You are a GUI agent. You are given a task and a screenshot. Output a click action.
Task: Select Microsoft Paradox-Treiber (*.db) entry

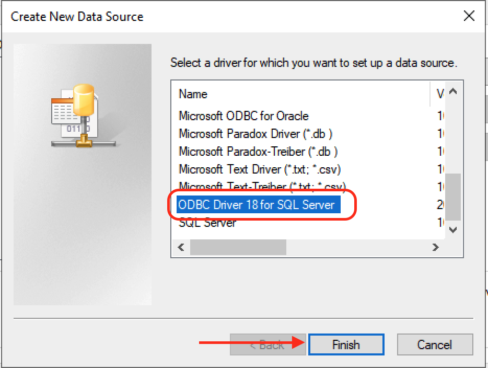click(x=258, y=152)
